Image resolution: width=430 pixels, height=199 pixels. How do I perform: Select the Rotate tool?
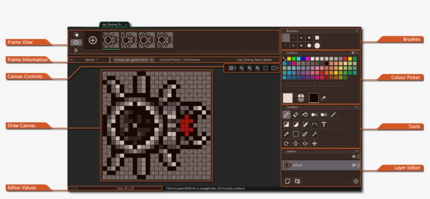coord(286,143)
